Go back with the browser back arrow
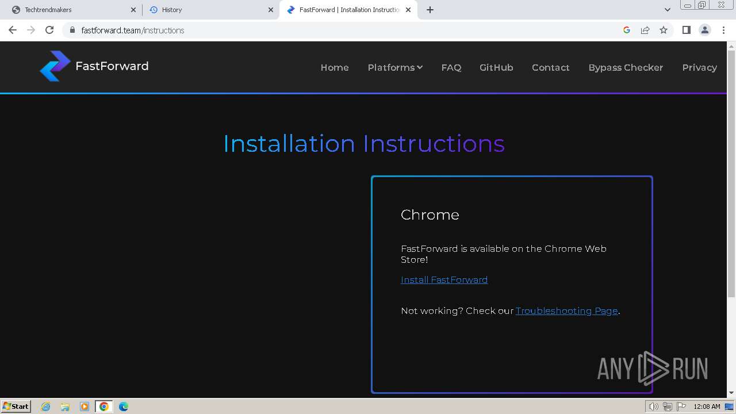736x414 pixels. (x=13, y=30)
